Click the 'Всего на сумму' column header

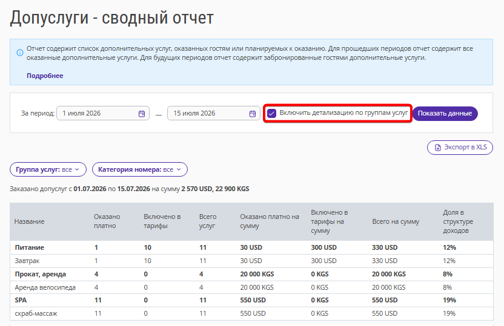[396, 221]
